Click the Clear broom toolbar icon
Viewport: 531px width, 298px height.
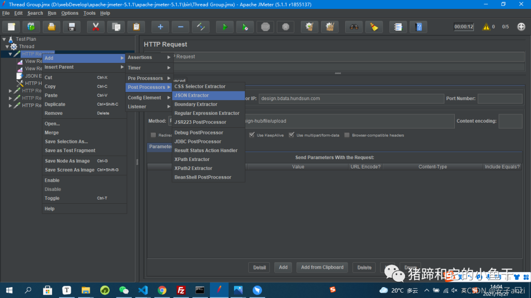pos(310,27)
